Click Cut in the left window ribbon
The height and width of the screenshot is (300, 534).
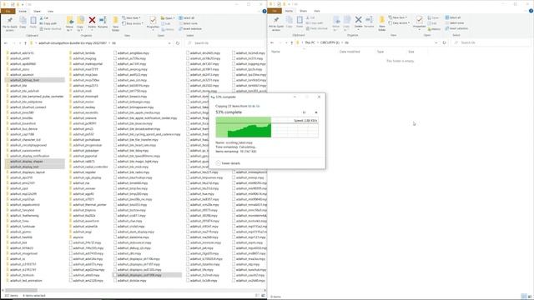[44, 18]
